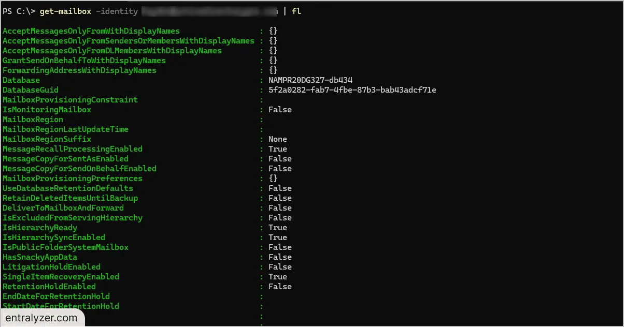Click the fl text after the pipe
Viewport: 624px width, 327px height.
click(x=296, y=11)
